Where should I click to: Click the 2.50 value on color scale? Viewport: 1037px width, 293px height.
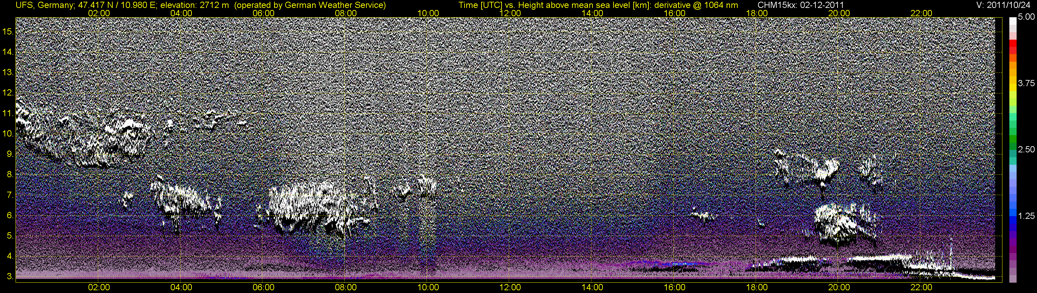(x=1026, y=150)
